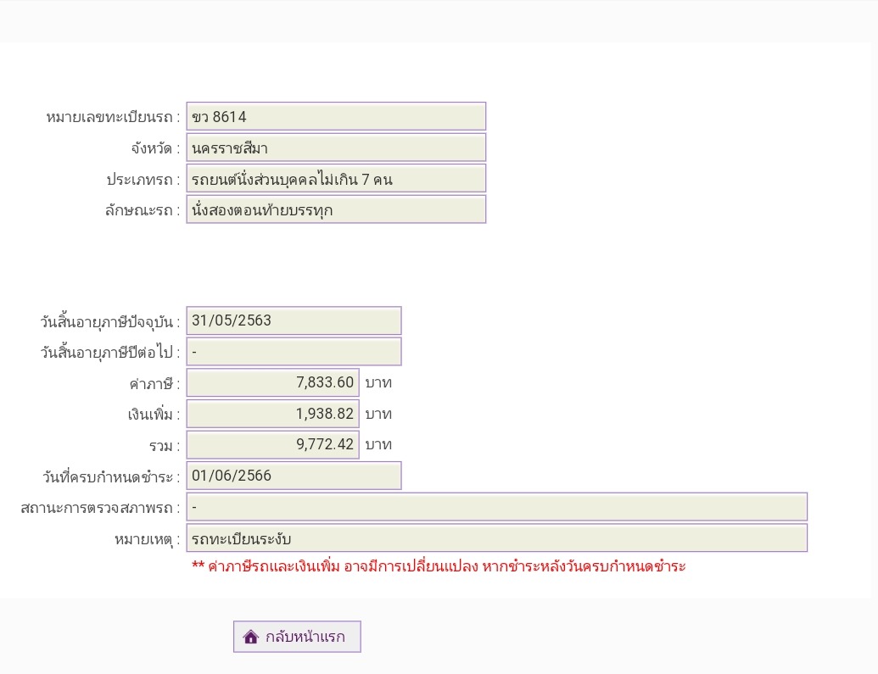The width and height of the screenshot is (878, 674).
Task: Click the สถานะการตรวจสภาพรถ field
Action: (x=496, y=507)
